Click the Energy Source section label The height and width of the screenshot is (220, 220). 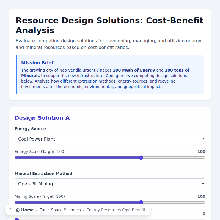pos(30,129)
